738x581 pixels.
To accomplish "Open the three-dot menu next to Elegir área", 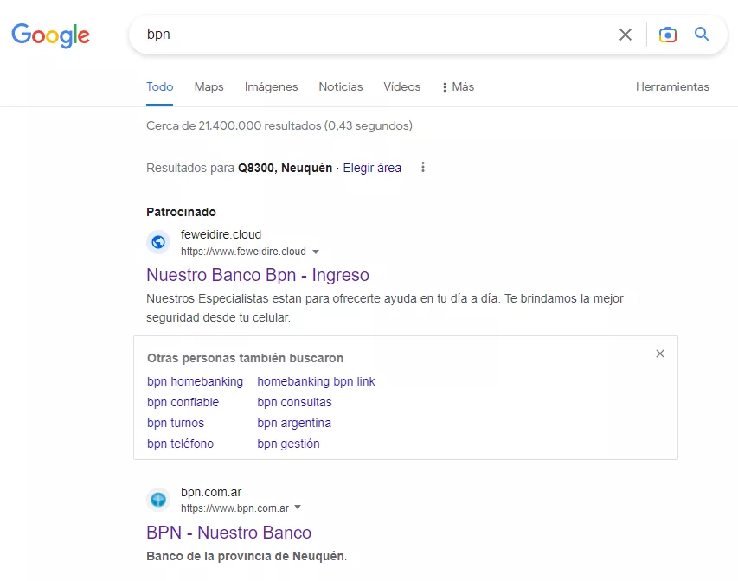I will click(x=422, y=167).
